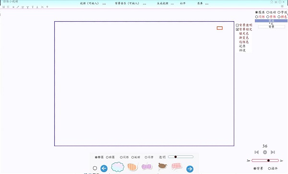Open the ellipsis after 视频（可融入）
Screen dimensions: 288x174
pyautogui.click(x=104, y=3)
